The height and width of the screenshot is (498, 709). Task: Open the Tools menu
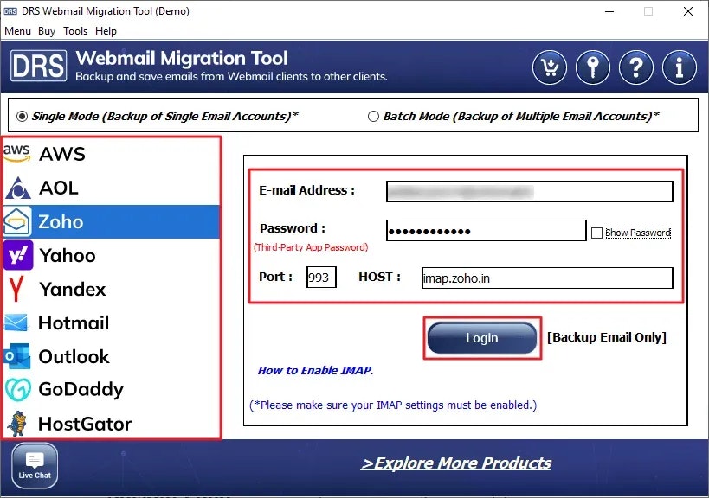coord(75,31)
